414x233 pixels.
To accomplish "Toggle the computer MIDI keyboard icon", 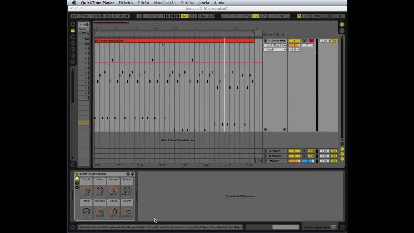I will [299, 16].
